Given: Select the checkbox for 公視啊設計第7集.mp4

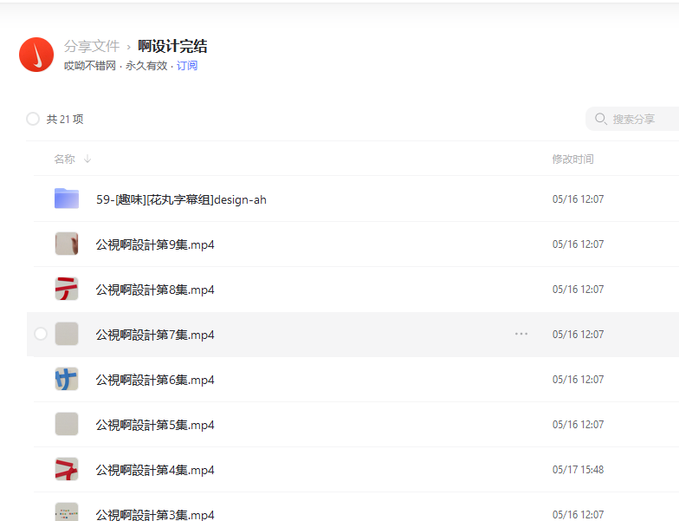Looking at the screenshot, I should click(x=41, y=334).
